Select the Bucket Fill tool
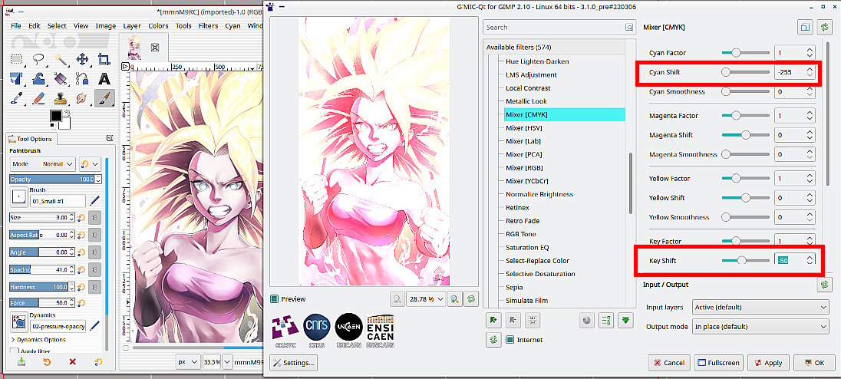The image size is (841, 379). click(60, 79)
